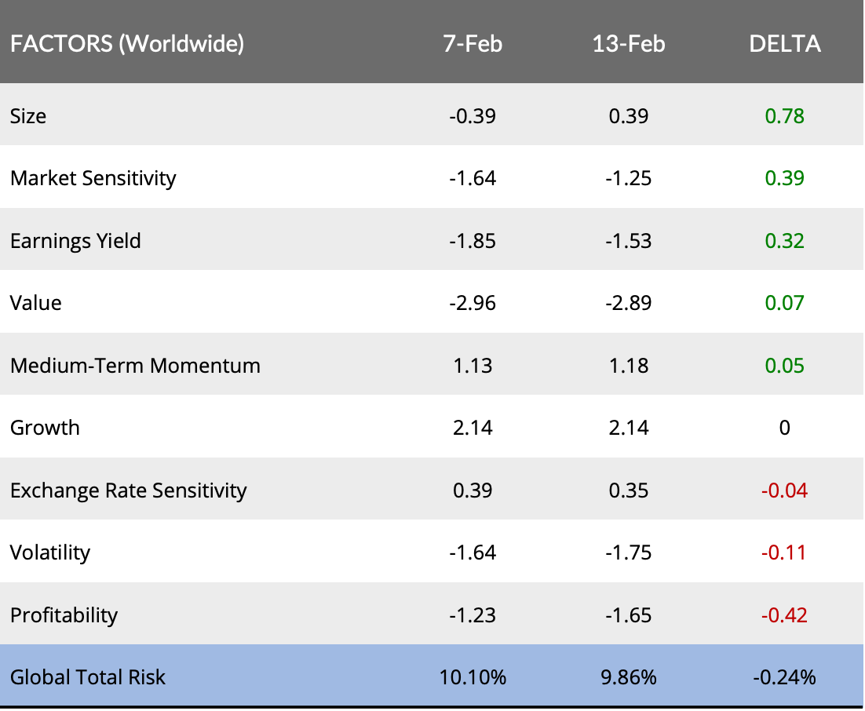Viewport: 865px width, 711px height.
Task: Select the Volatility row label
Action: [50, 552]
